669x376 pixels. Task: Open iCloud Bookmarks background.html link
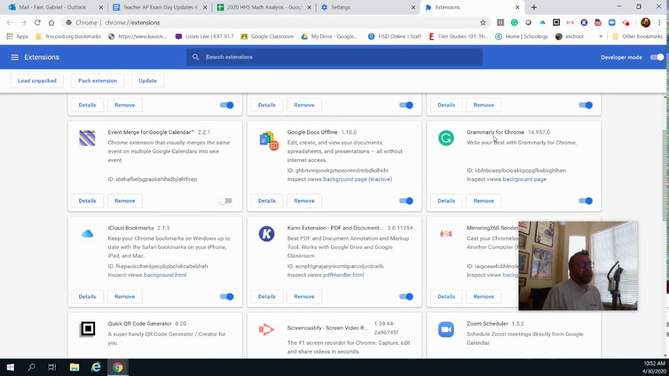click(x=165, y=275)
